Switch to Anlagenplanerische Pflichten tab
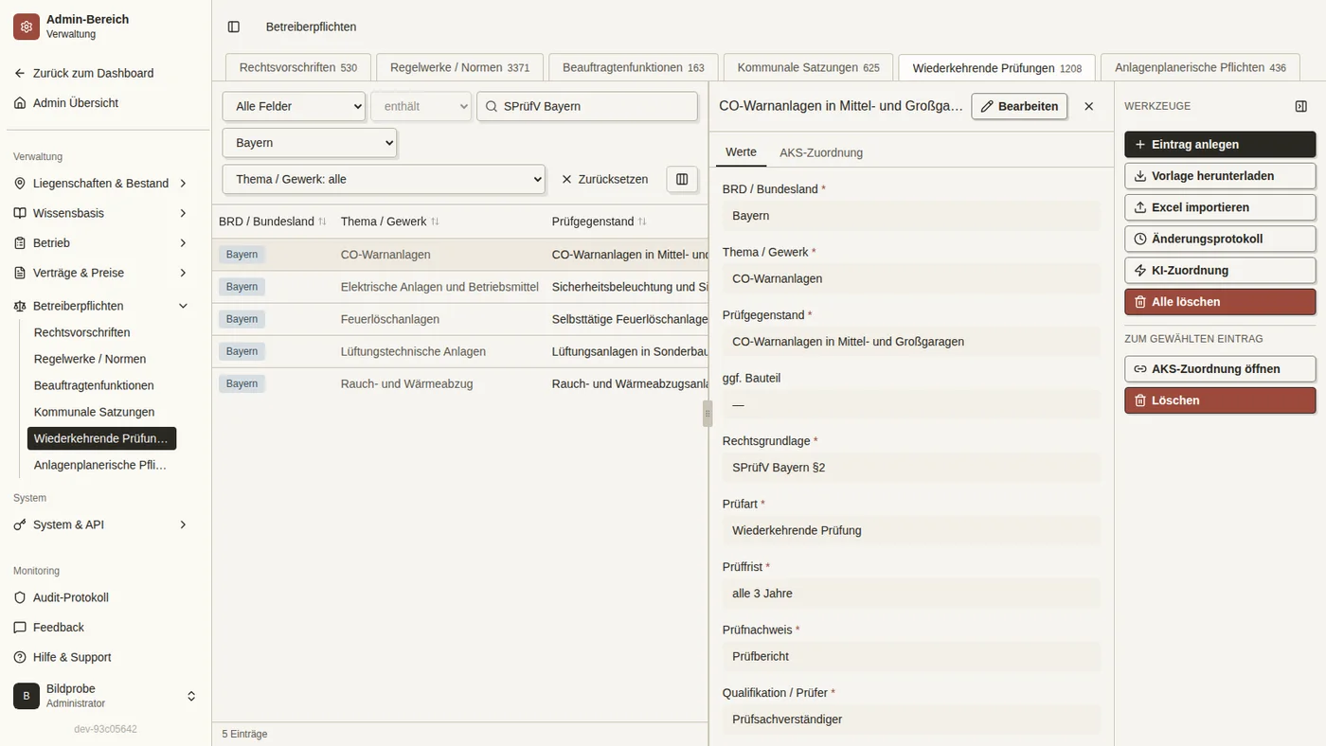Image resolution: width=1326 pixels, height=746 pixels. tap(1200, 67)
